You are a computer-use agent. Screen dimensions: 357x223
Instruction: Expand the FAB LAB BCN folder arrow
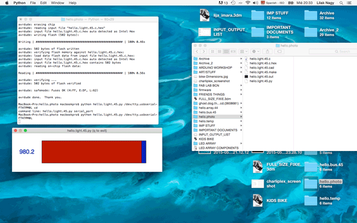tap(241, 86)
